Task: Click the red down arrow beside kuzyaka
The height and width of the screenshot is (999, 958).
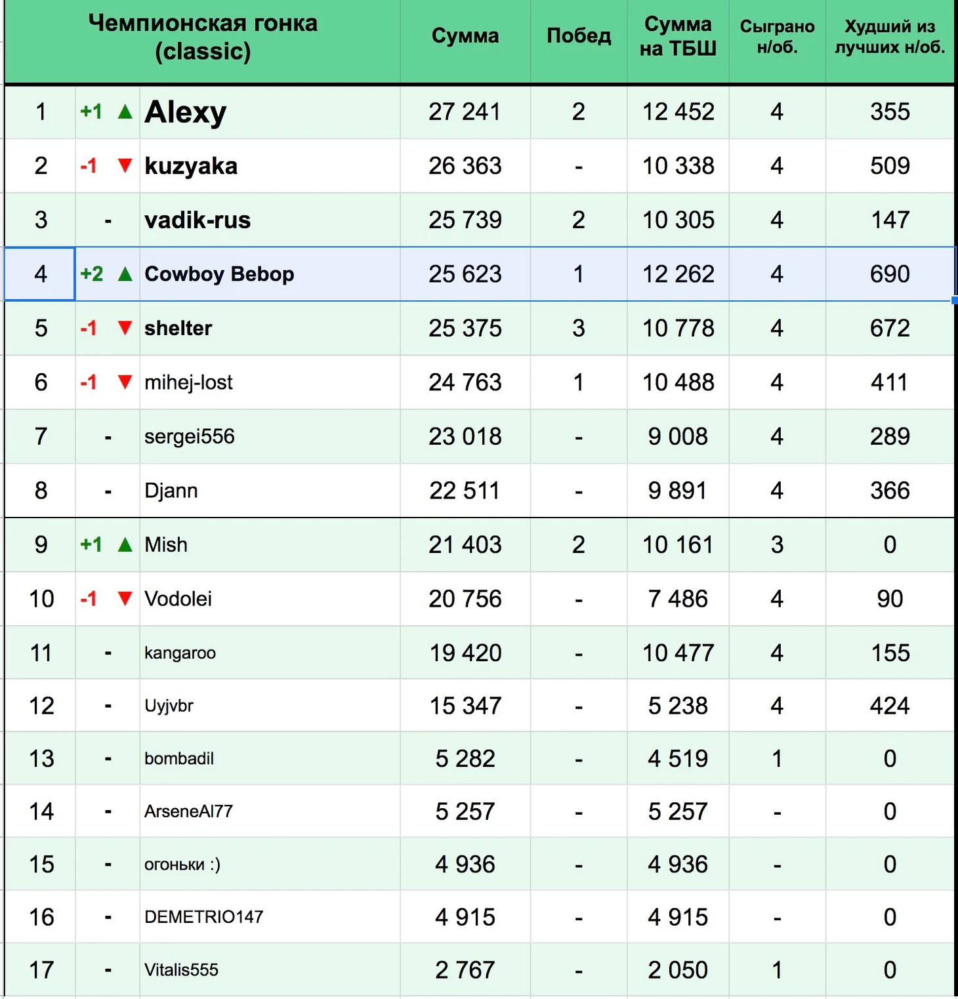Action: tap(125, 165)
